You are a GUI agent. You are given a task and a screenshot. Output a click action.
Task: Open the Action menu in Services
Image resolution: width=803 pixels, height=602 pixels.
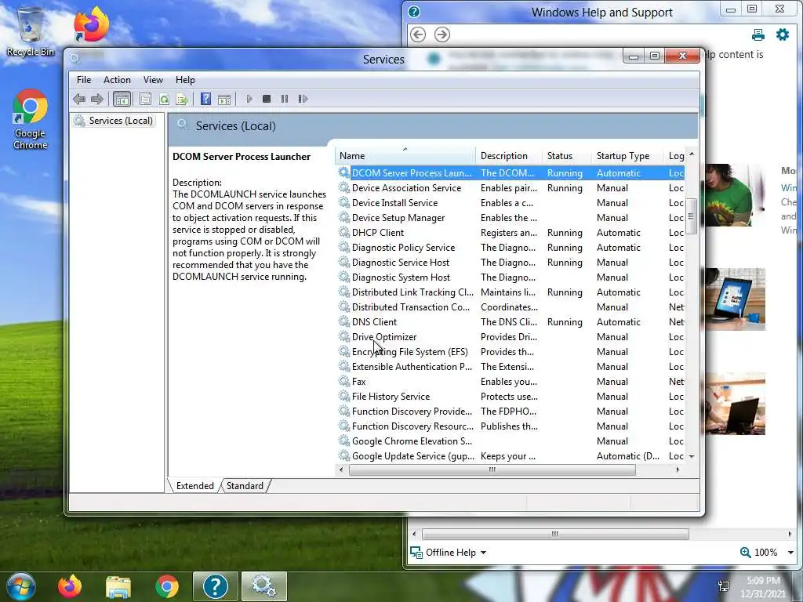tap(117, 80)
